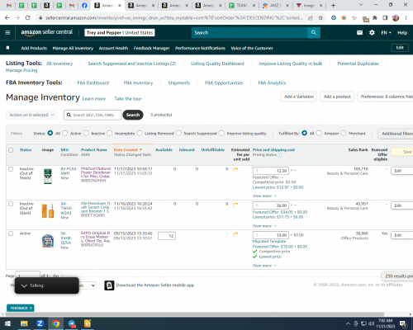Viewport: 413px width, 330px height.
Task: Choose the Inactive status radio filter
Action: (86, 133)
